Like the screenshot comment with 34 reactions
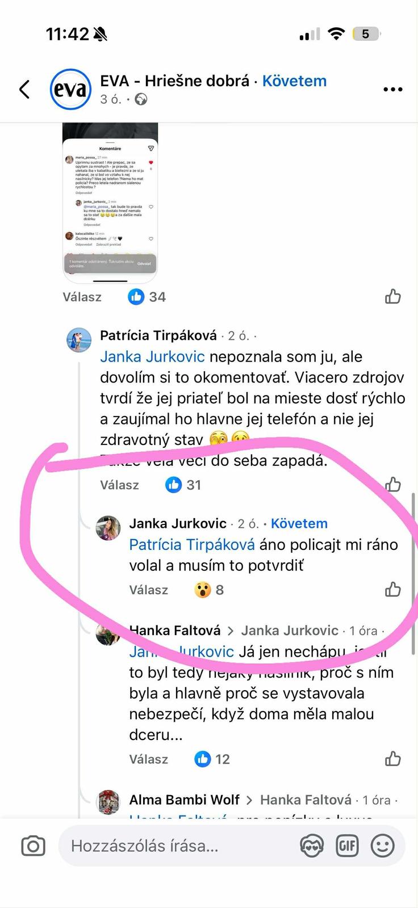 pyautogui.click(x=393, y=296)
